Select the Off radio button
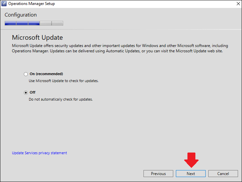This screenshot has width=242, height=182. click(x=26, y=93)
